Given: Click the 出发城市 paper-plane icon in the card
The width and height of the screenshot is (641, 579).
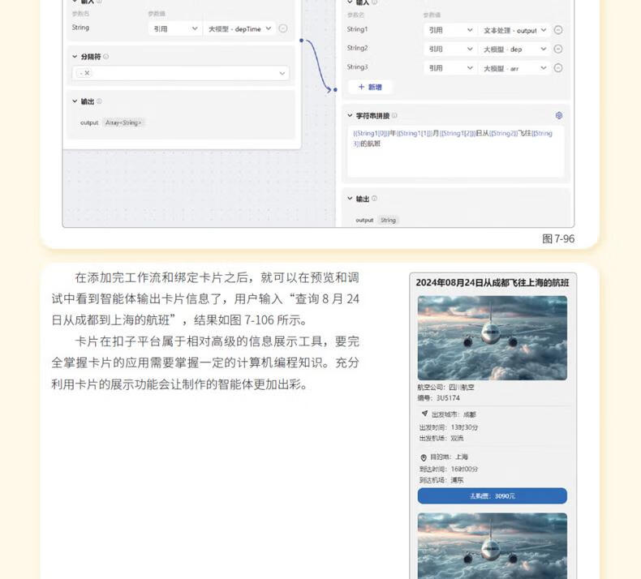Looking at the screenshot, I should click(424, 414).
